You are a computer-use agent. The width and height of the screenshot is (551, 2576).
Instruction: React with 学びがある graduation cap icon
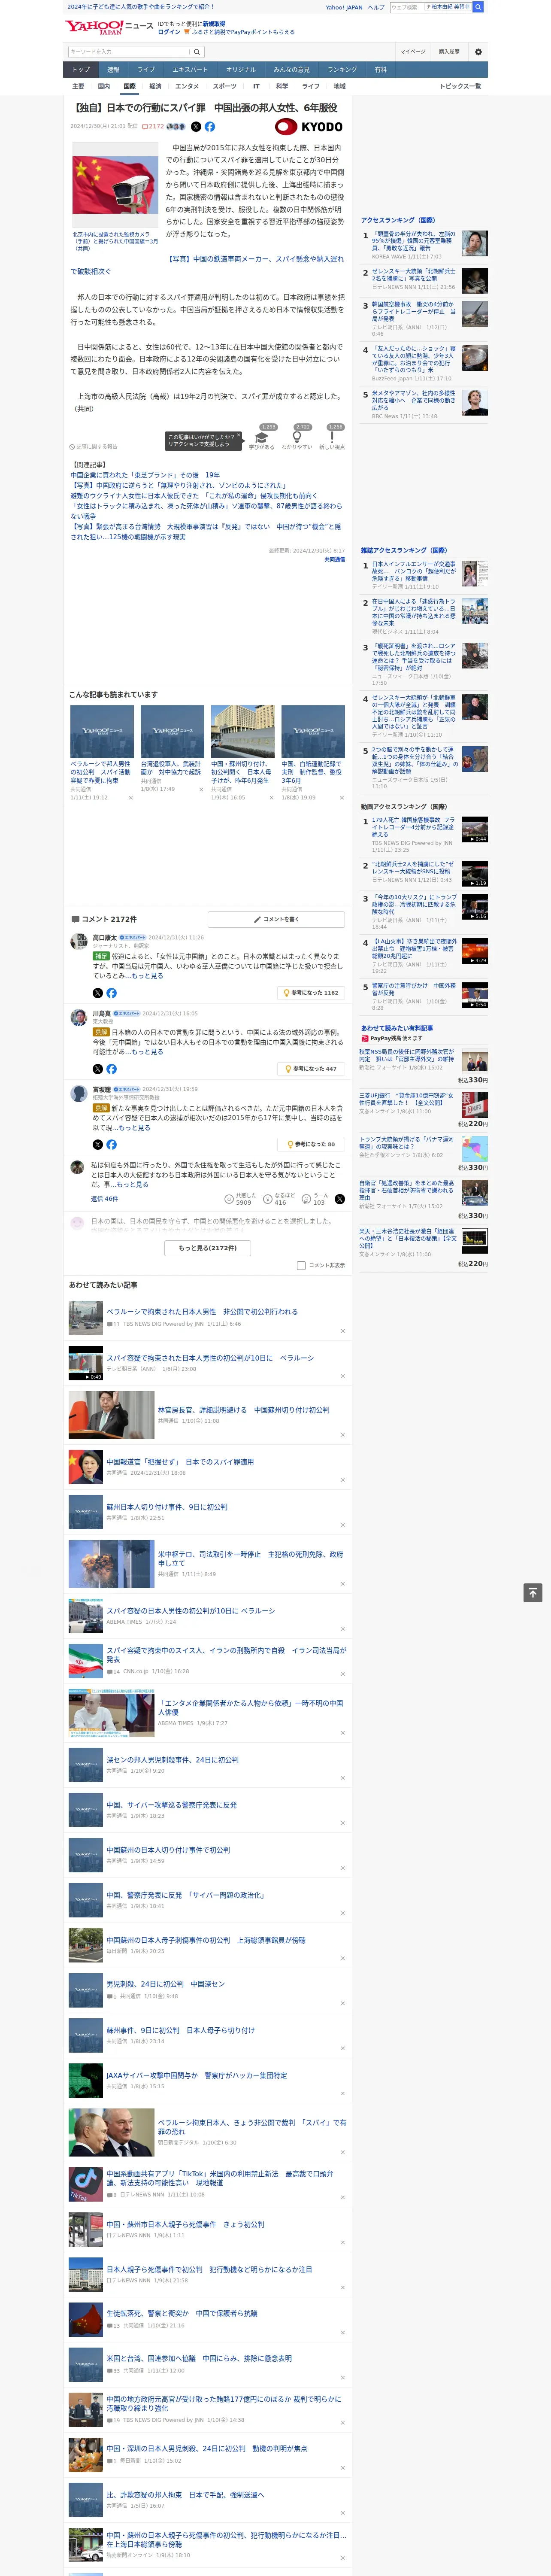tap(261, 438)
